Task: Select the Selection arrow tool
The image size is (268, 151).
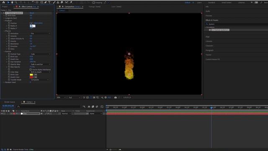Action: 8,3
